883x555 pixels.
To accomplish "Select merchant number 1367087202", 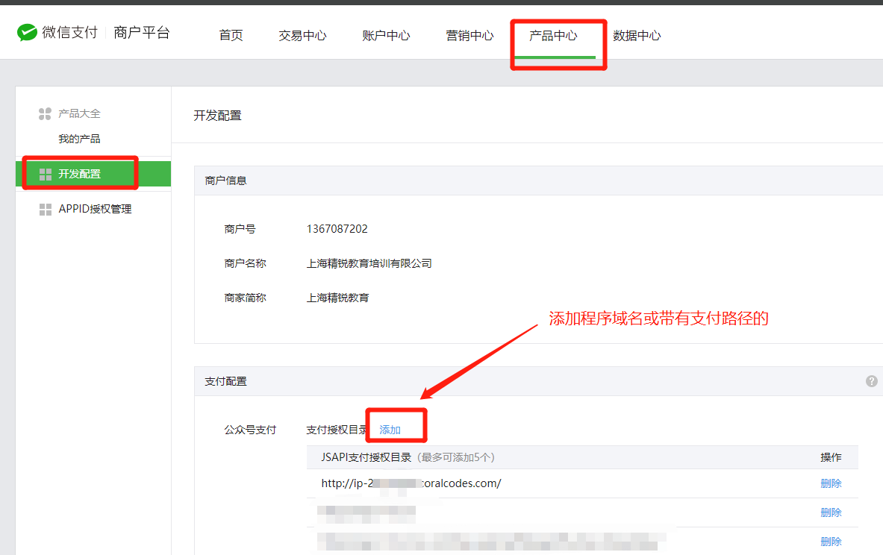I will pos(337,229).
